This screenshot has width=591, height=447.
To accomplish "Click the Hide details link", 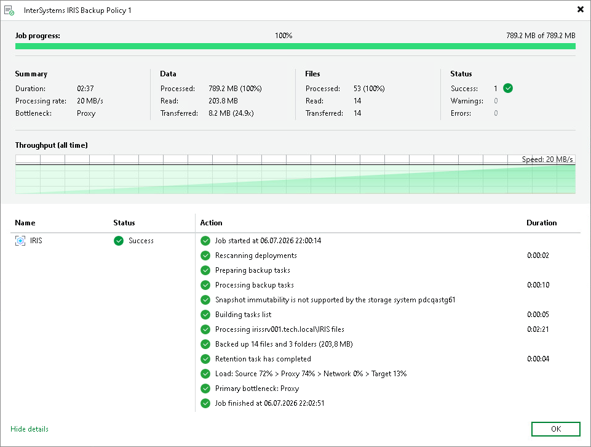I will pos(30,429).
